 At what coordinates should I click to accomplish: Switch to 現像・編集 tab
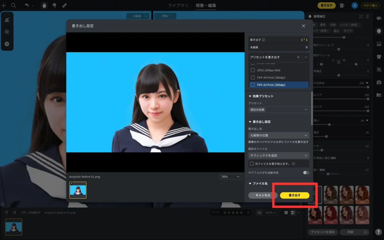(206, 5)
